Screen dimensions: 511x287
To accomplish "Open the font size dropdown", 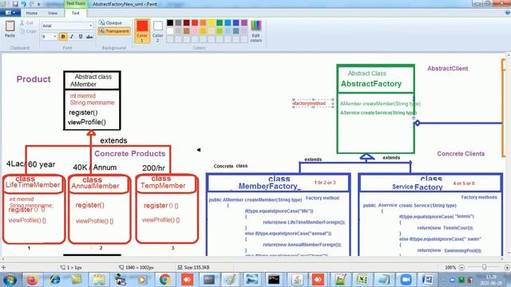I will (55, 37).
